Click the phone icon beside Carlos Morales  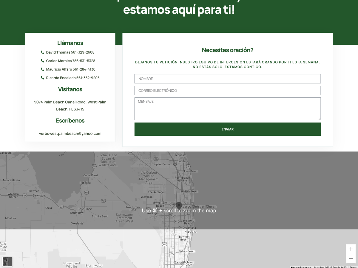[x=42, y=61]
